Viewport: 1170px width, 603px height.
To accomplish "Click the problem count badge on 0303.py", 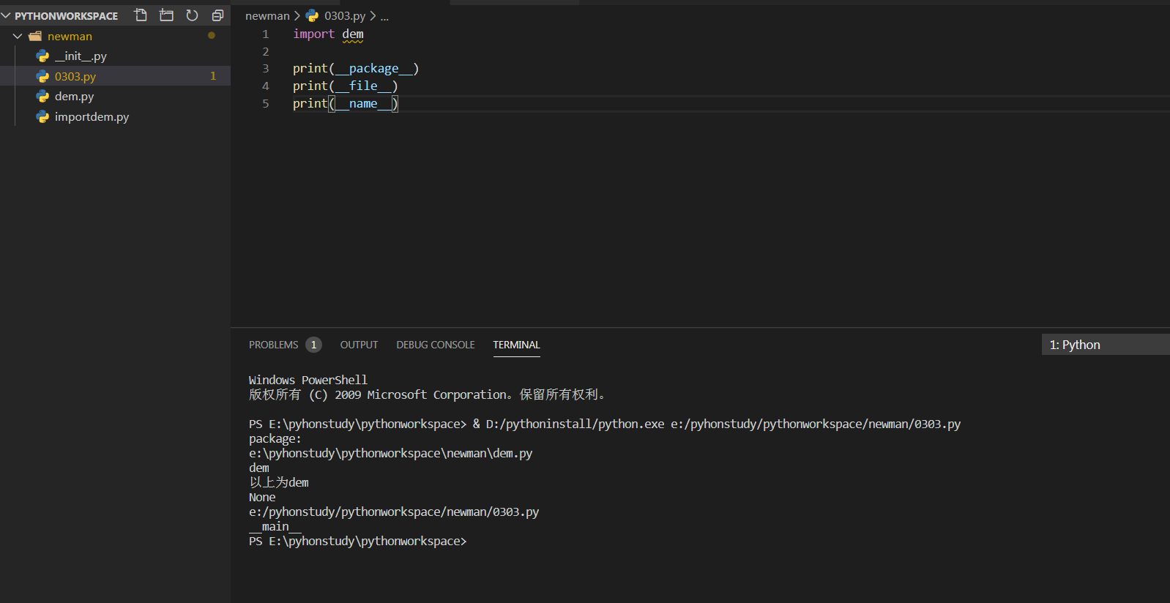I will (213, 76).
